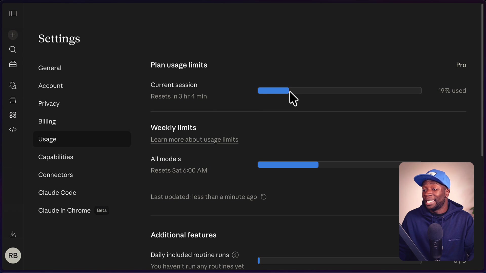This screenshot has height=273, width=486.
Task: Open the Privacy settings tab
Action: point(49,103)
